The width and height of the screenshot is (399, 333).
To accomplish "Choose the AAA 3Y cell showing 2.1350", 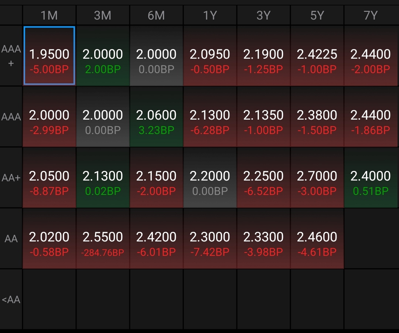I will point(263,117).
